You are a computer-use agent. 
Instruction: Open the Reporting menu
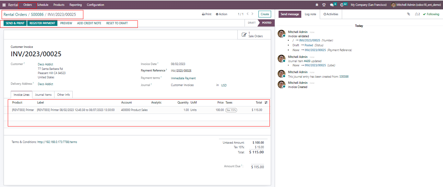(76, 5)
